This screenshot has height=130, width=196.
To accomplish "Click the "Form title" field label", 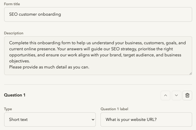I will tap(12, 4).
